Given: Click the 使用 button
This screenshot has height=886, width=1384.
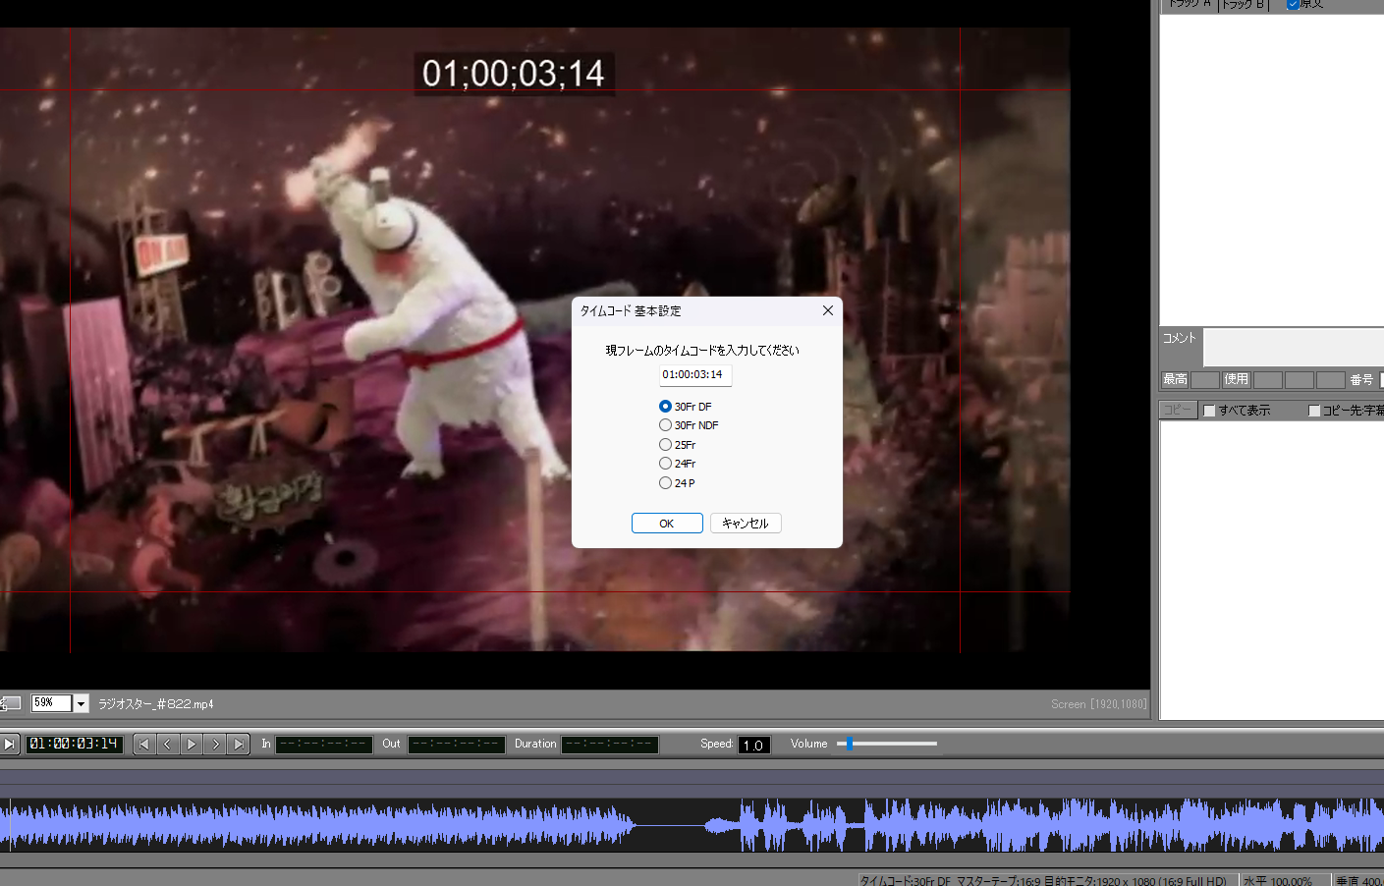Looking at the screenshot, I should (x=1236, y=379).
